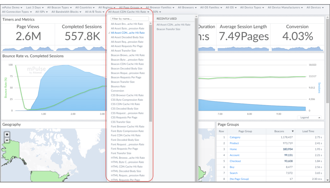Open the Buy page group link
Viewport: 330px width, 188px height.
232,167
